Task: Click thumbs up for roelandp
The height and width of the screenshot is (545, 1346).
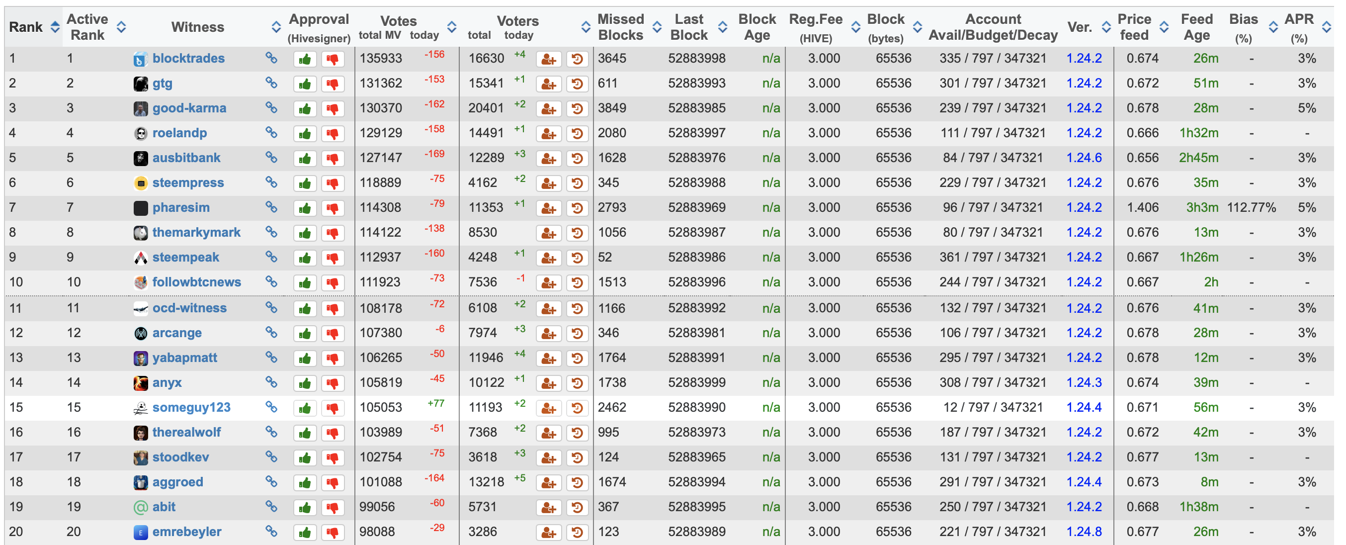Action: [305, 134]
